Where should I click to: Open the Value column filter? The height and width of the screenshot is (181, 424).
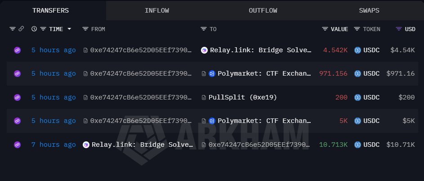(325, 29)
